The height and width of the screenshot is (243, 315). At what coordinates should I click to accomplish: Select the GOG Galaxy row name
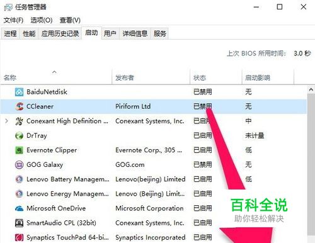[45, 165]
